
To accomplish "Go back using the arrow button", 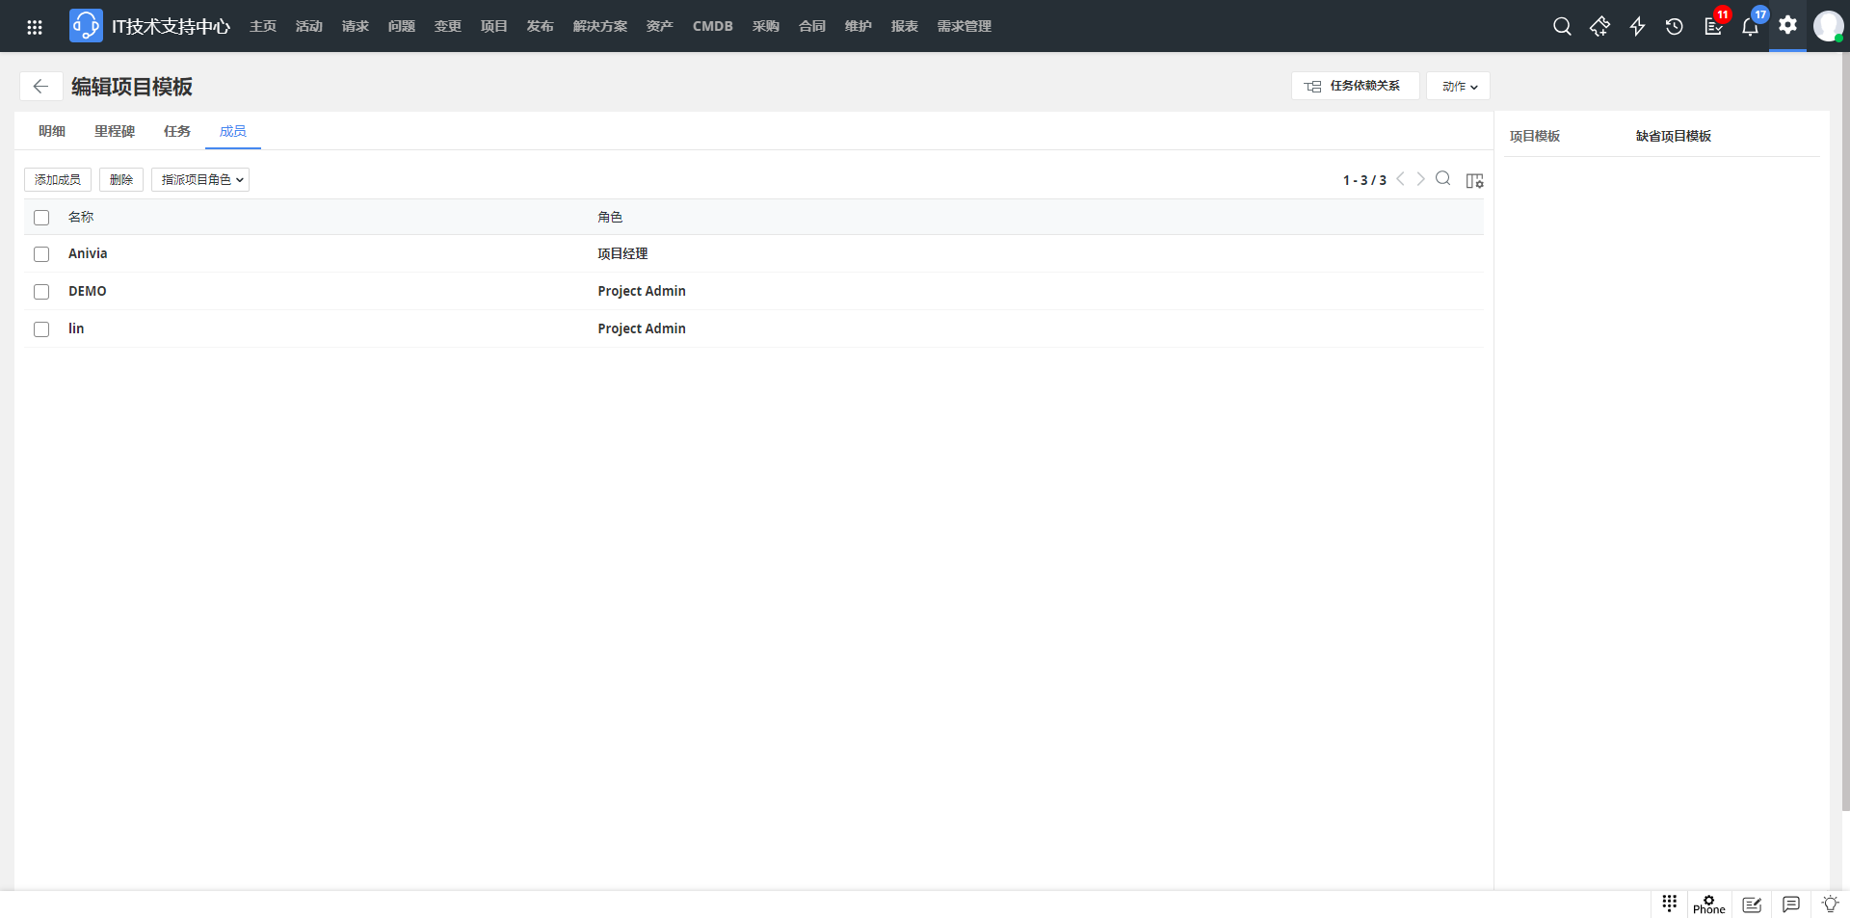I will tap(40, 87).
